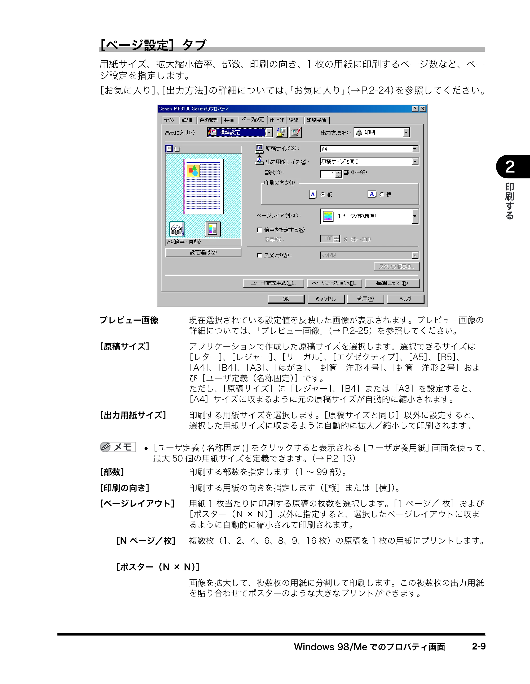Click the portrait orientation A icon
530x684 pixels.
tap(313, 195)
